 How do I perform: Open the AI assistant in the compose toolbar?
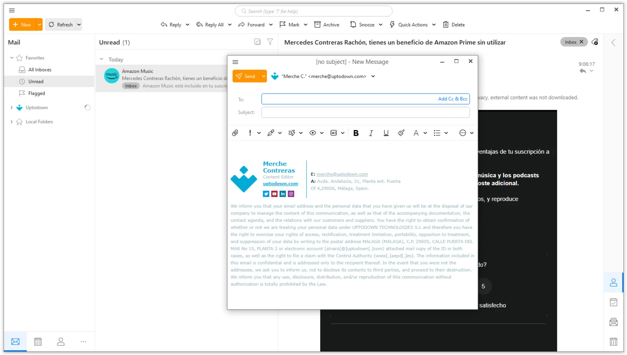coord(333,132)
